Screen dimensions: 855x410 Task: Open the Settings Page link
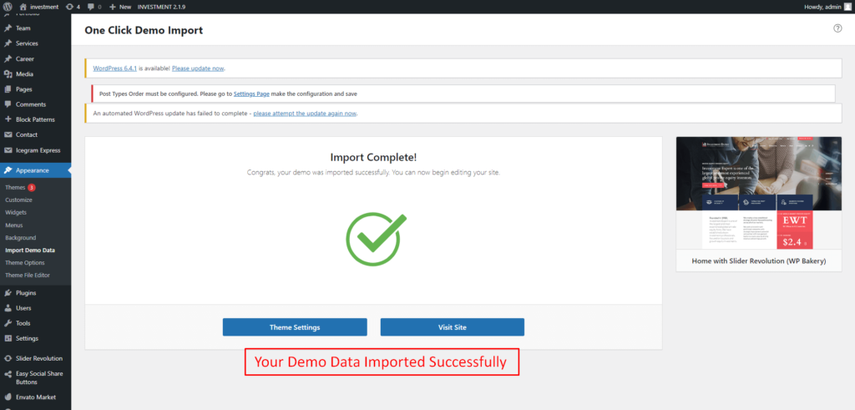click(x=251, y=94)
